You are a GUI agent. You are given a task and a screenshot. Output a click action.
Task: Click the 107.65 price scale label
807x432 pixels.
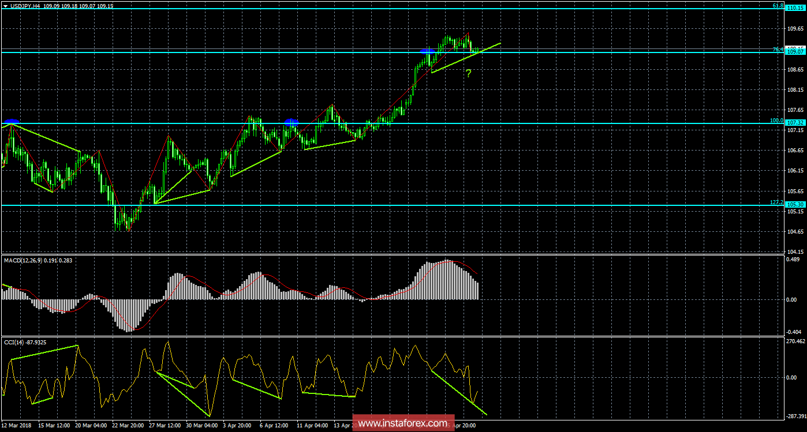coord(797,110)
